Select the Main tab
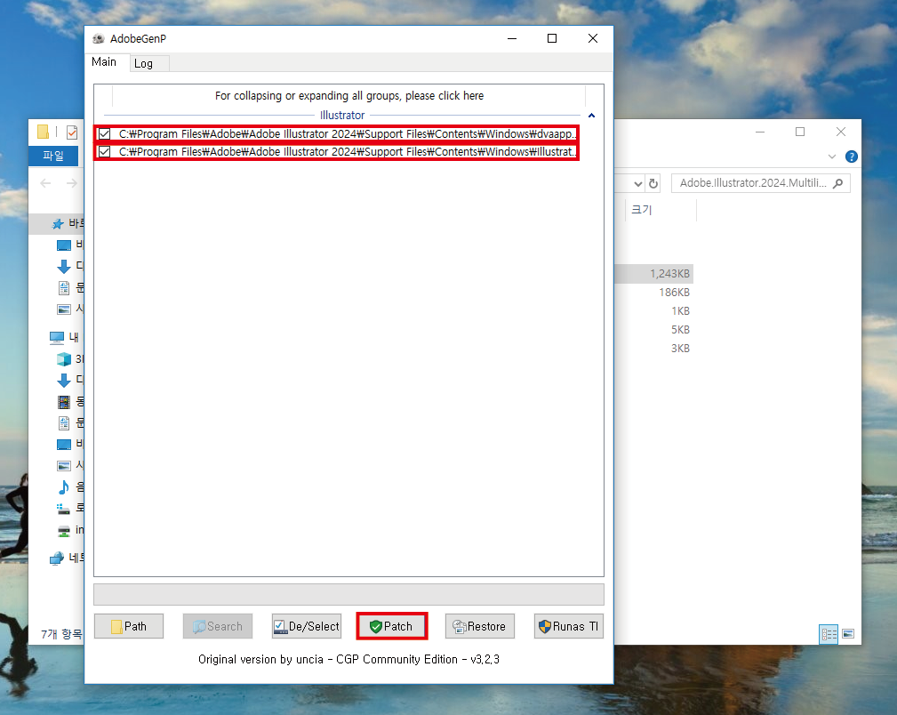This screenshot has height=715, width=897. (104, 62)
